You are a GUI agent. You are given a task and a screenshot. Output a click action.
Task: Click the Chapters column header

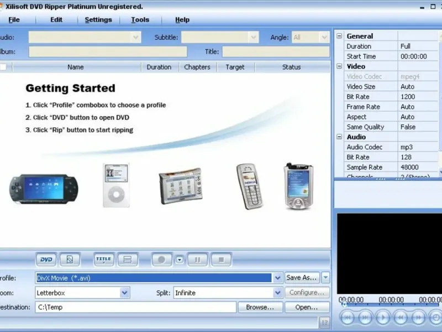(198, 67)
